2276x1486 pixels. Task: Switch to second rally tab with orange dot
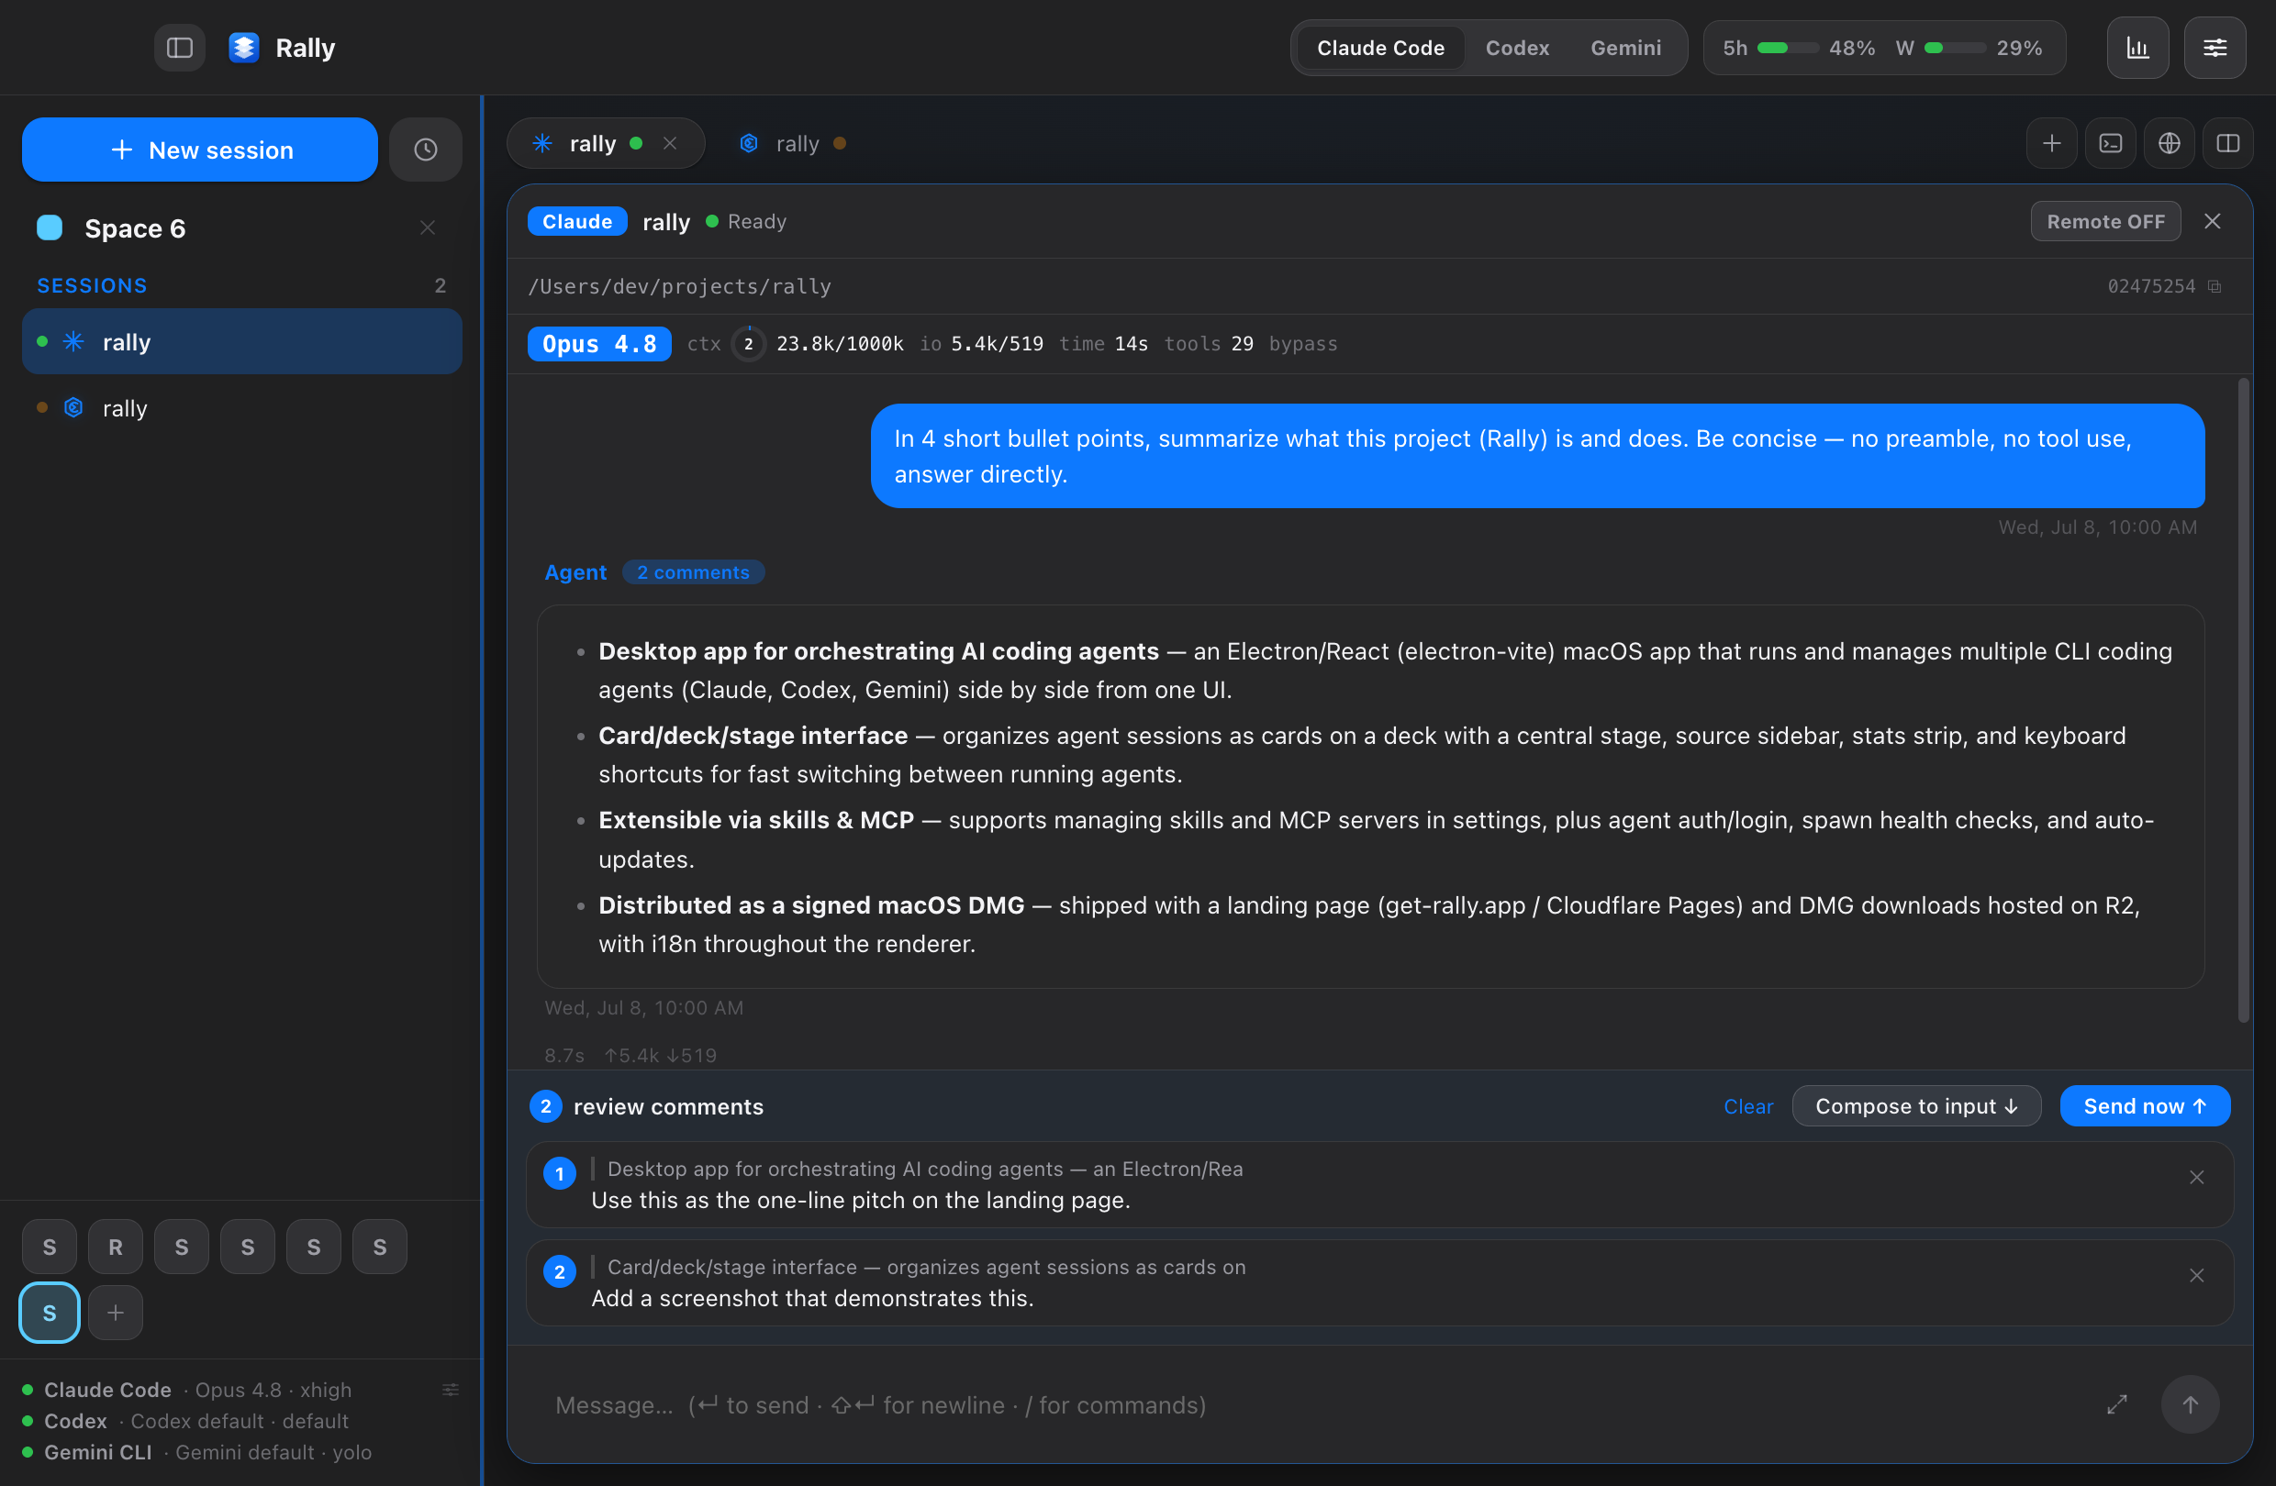tap(794, 143)
